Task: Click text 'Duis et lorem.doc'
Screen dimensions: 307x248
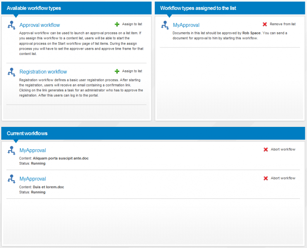Action: click(48, 187)
